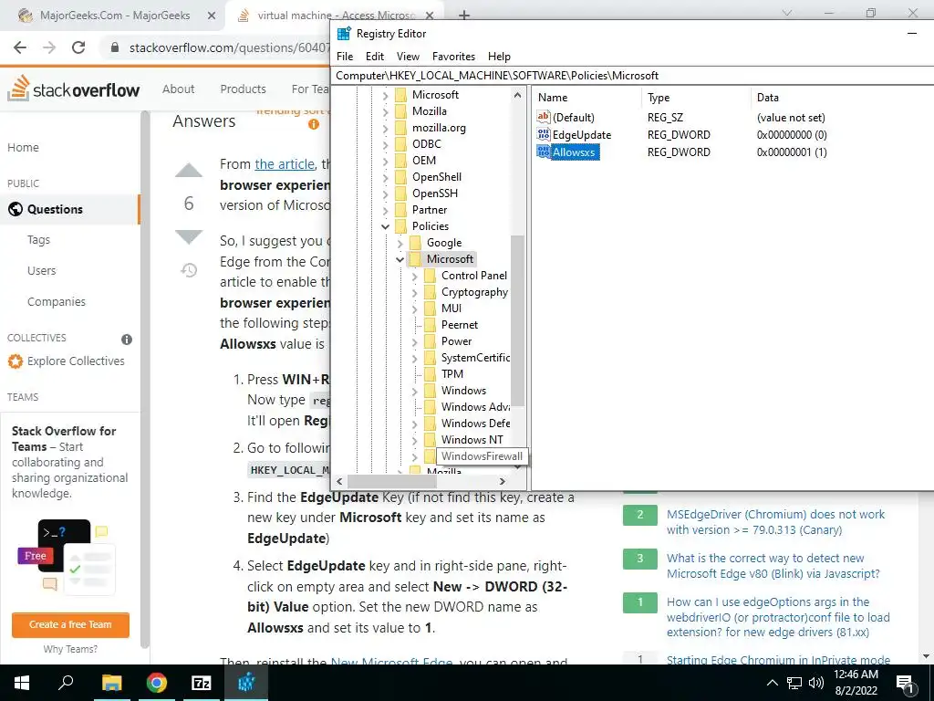The image size is (934, 701).
Task: Open the View menu in Registry Editor
Action: pos(408,56)
